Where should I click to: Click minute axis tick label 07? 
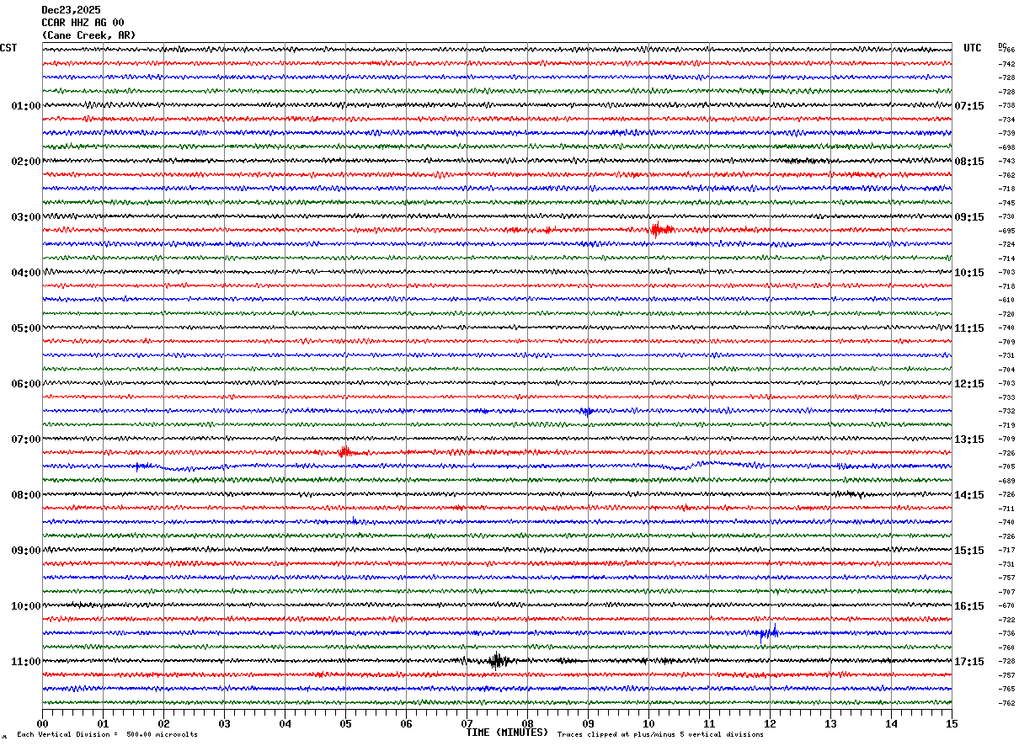467,723
